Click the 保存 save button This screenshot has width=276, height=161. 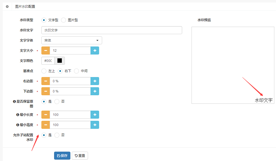[x=62, y=156]
